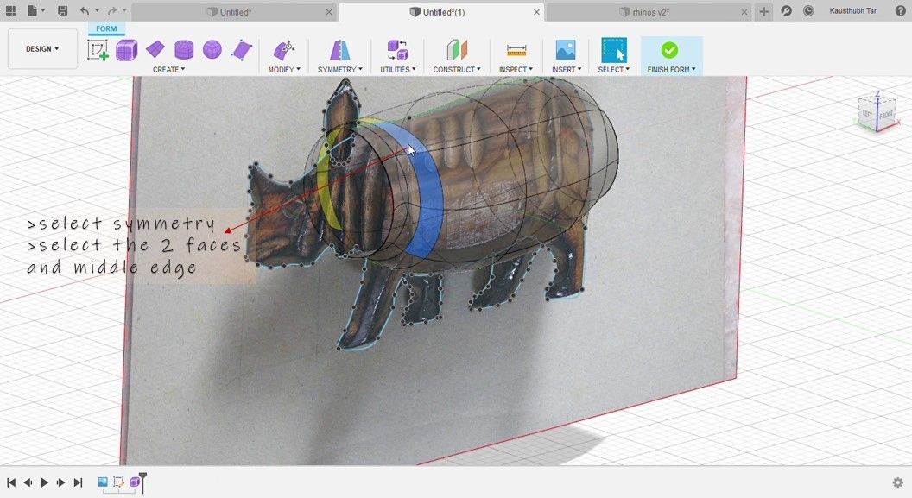Click the Construct plane icon
Image resolution: width=912 pixels, height=498 pixels.
tap(457, 50)
